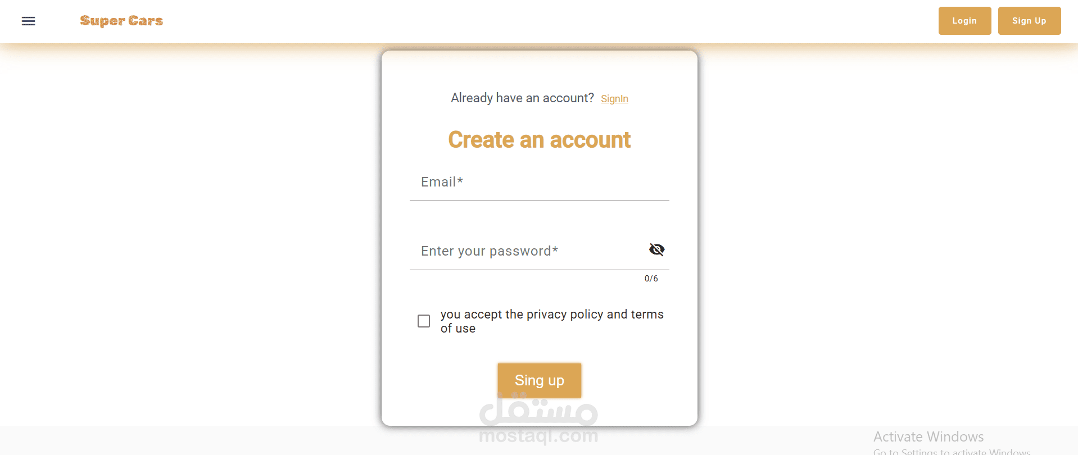
Task: Focus the Enter your password field
Action: coord(528,251)
